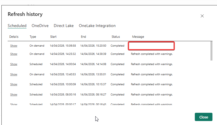The height and width of the screenshot is (125, 217).
Task: Click the Status column header
Action: [116, 37]
